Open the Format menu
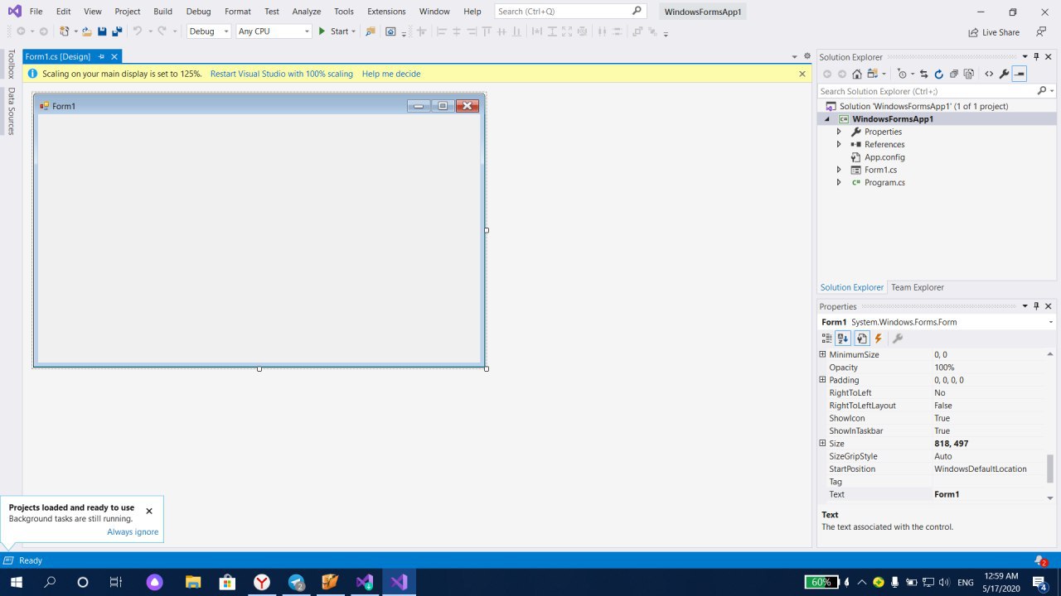 237,12
